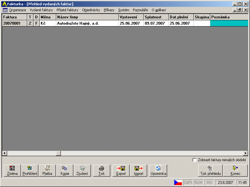Image resolution: width=250 pixels, height=187 pixels.
Task: Click the Dat.plnění column header
Action: (x=181, y=17)
